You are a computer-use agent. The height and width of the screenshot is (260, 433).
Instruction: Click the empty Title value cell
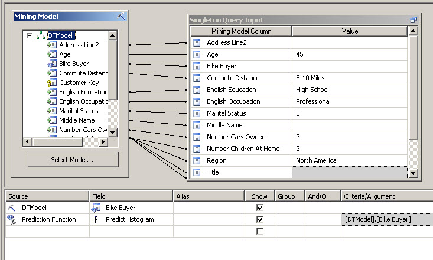[350, 172]
